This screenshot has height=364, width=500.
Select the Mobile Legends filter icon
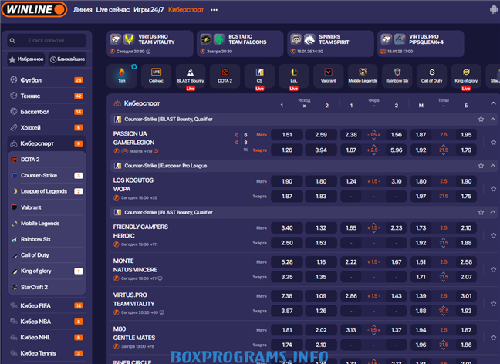click(x=363, y=76)
